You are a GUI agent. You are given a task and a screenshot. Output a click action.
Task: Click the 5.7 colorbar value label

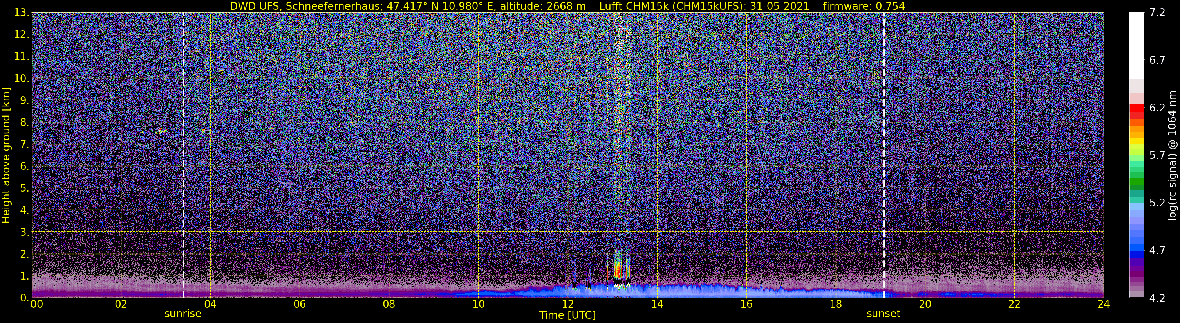[x=1157, y=156]
